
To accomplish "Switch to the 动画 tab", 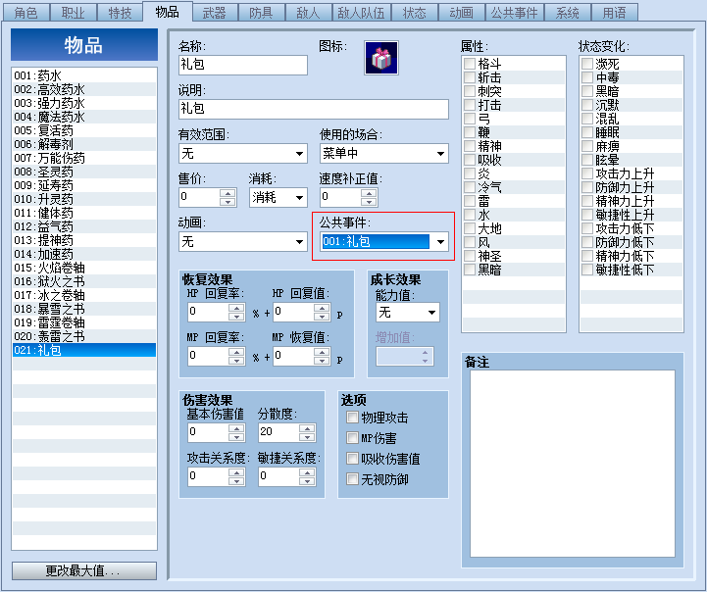I will pyautogui.click(x=462, y=13).
